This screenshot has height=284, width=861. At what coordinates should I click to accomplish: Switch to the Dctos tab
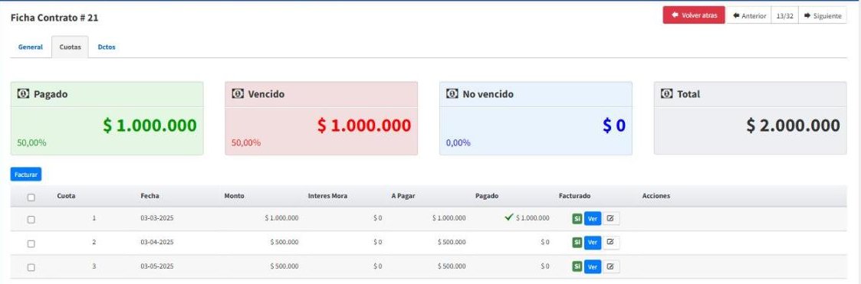point(107,47)
